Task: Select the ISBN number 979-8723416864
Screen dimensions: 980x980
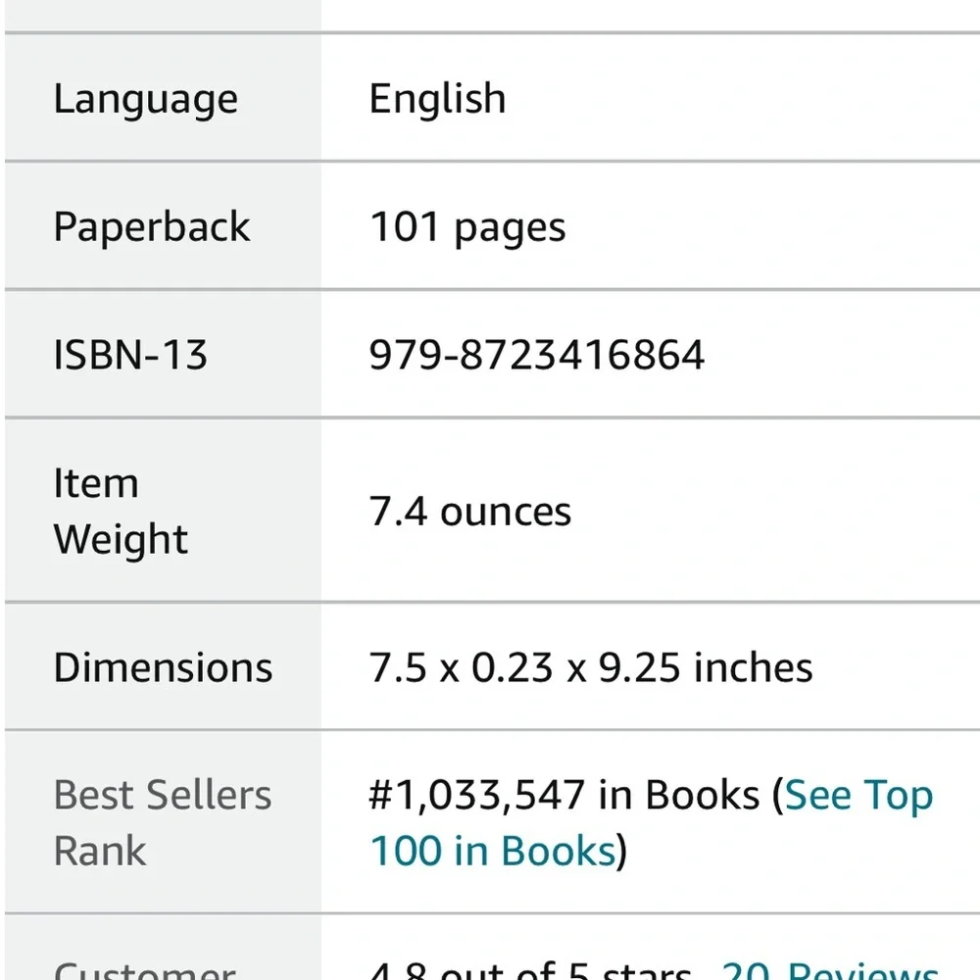Action: coord(537,355)
